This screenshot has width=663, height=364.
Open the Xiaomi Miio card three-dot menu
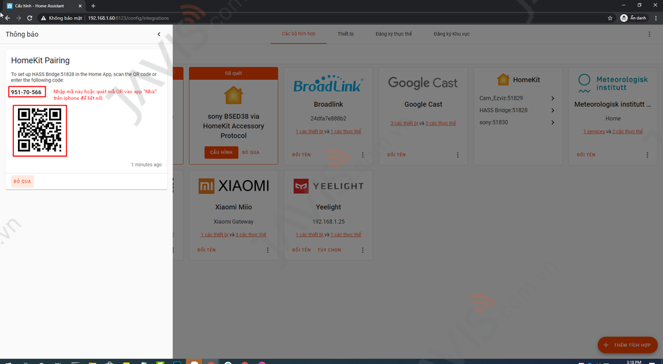tap(267, 250)
